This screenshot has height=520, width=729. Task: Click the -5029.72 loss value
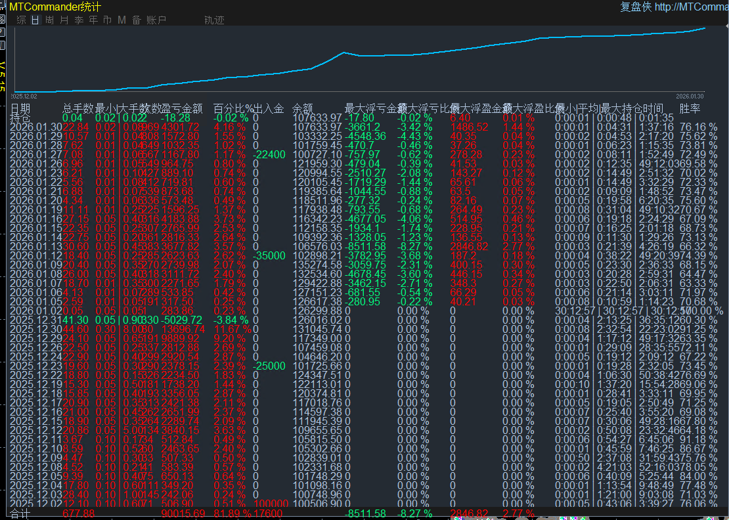[x=181, y=320]
